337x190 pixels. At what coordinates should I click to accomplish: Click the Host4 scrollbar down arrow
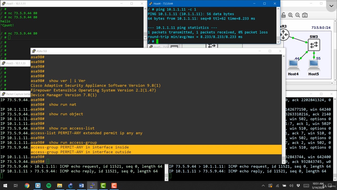(x=278, y=41)
